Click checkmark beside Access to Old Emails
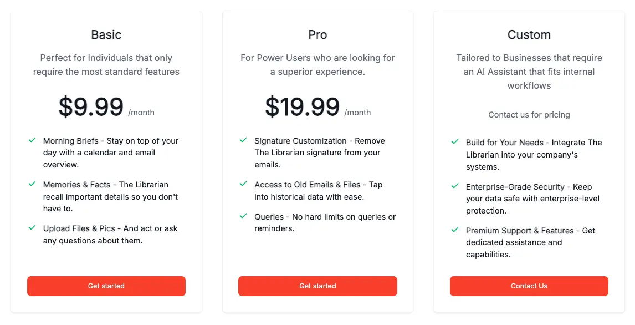This screenshot has width=635, height=325. 243,184
